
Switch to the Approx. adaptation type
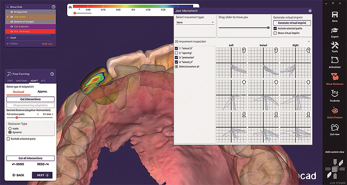coord(43,92)
